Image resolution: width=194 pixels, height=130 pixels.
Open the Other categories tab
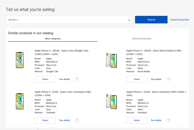click(x=53, y=39)
